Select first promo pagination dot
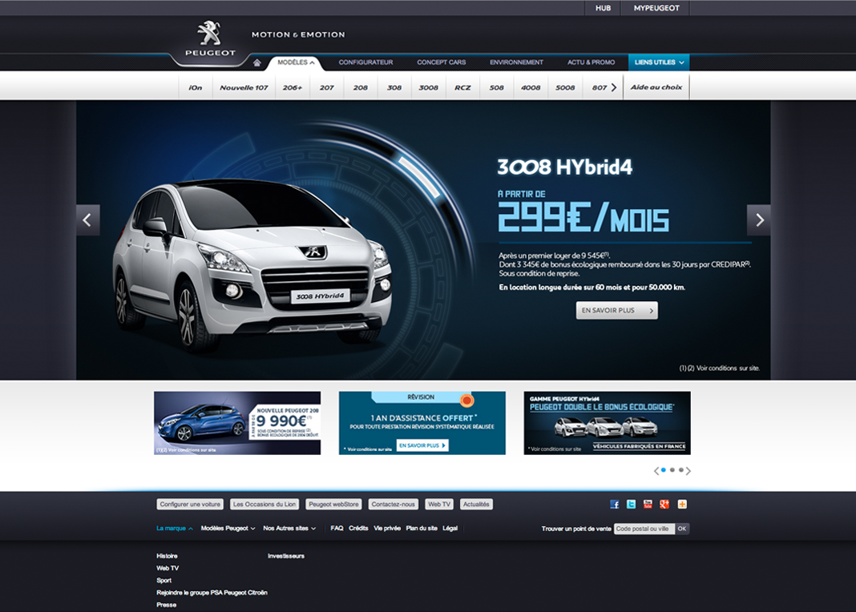Screen dimensions: 856x612 coord(664,469)
